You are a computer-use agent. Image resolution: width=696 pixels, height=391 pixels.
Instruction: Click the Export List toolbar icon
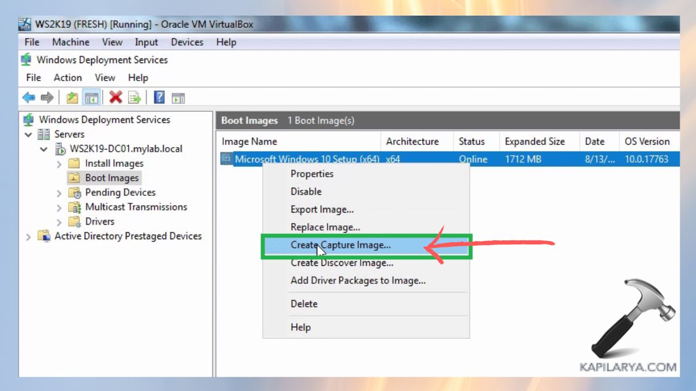135,97
